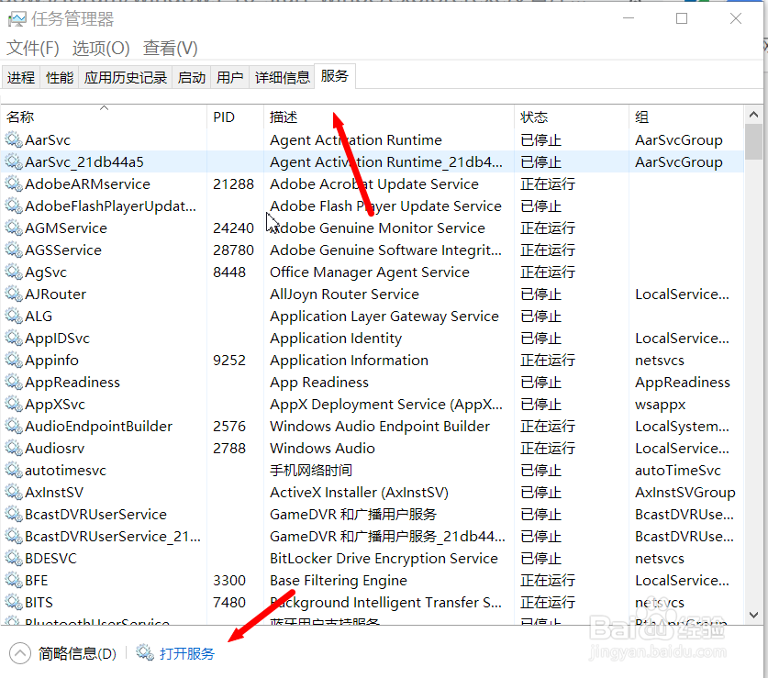768x678 pixels.
Task: Click the BDESVC service icon
Action: [14, 559]
